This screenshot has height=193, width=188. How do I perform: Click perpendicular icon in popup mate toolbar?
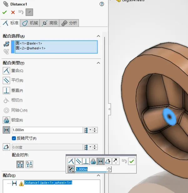point(86,161)
